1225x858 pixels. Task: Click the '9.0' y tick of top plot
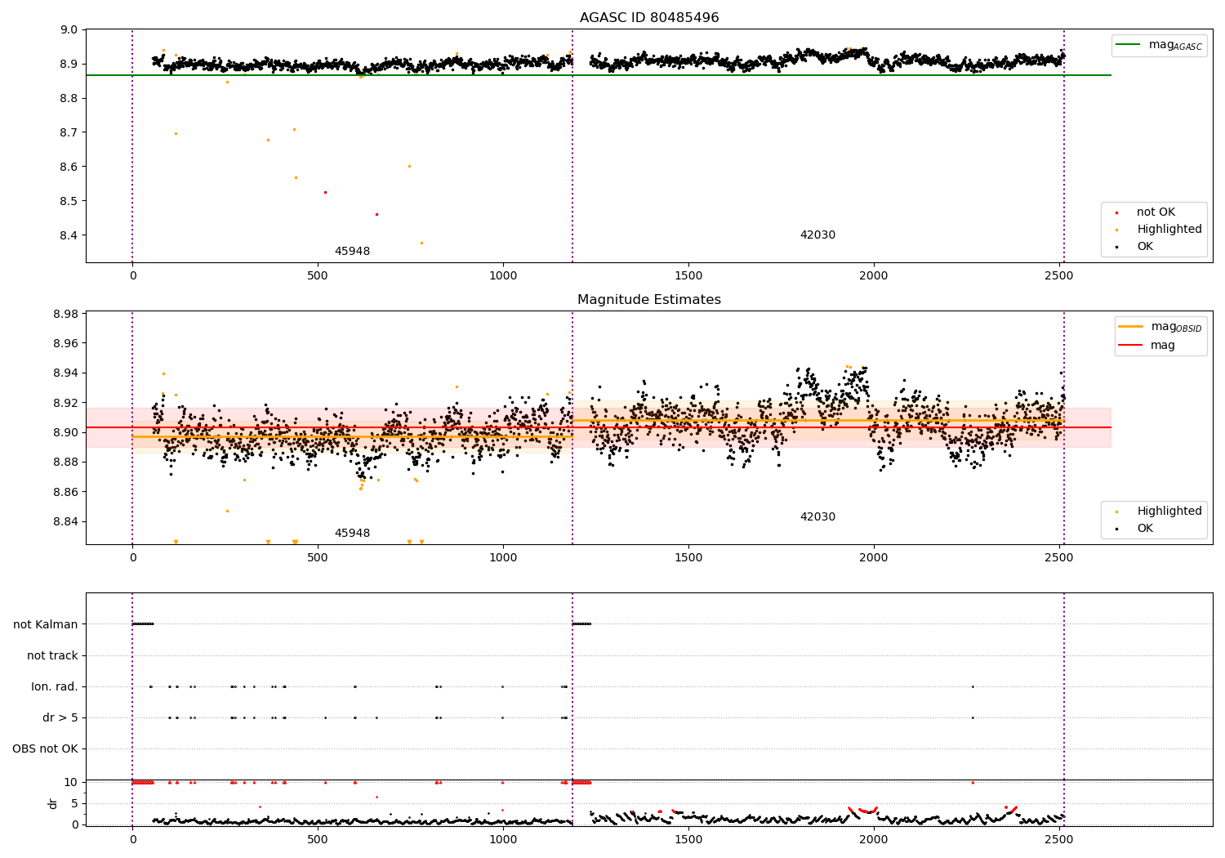click(69, 30)
